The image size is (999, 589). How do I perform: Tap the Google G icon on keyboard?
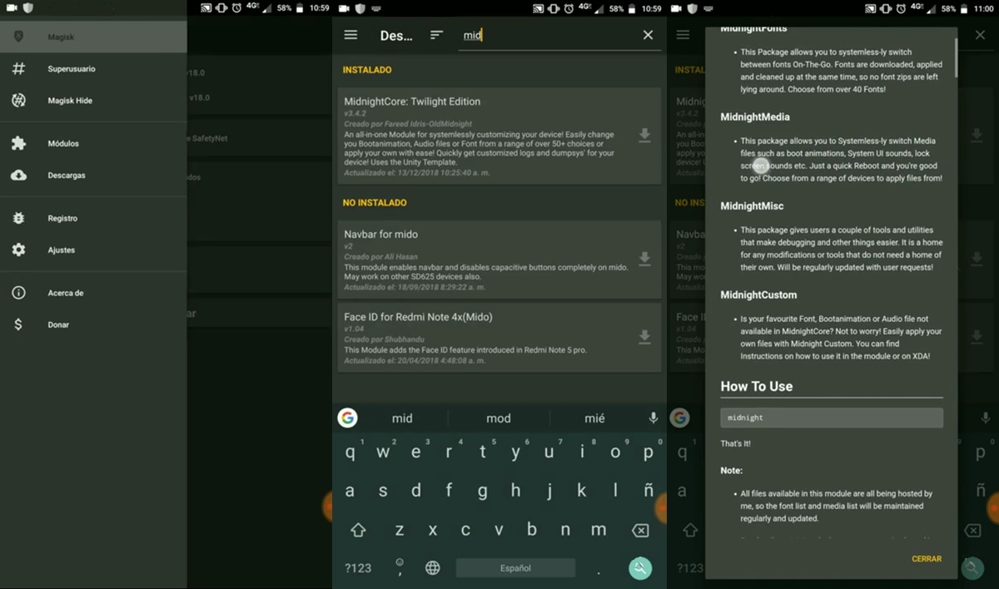coord(347,418)
